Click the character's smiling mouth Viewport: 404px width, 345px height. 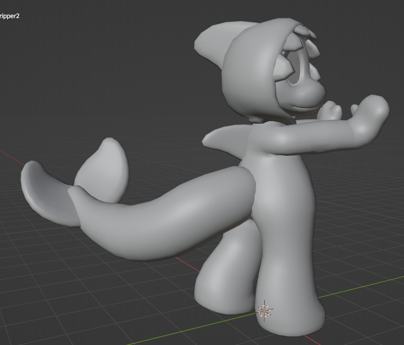[x=304, y=107]
